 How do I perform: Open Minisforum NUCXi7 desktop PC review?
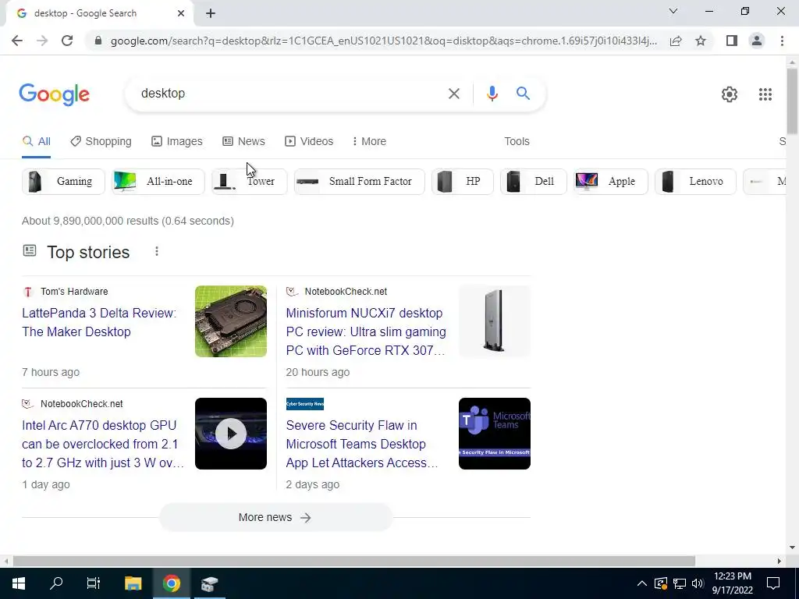click(x=366, y=331)
